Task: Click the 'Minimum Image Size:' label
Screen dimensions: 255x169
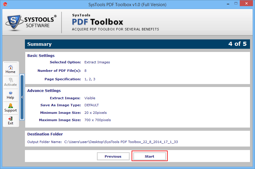Action: [x=60, y=113]
